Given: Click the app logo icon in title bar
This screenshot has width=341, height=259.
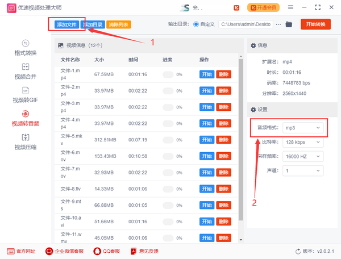Looking at the screenshot, I should (11, 8).
